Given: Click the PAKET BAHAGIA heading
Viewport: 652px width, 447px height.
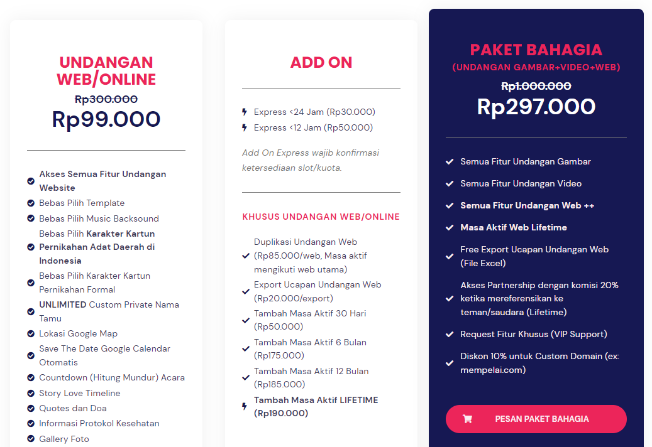Looking at the screenshot, I should [536, 50].
